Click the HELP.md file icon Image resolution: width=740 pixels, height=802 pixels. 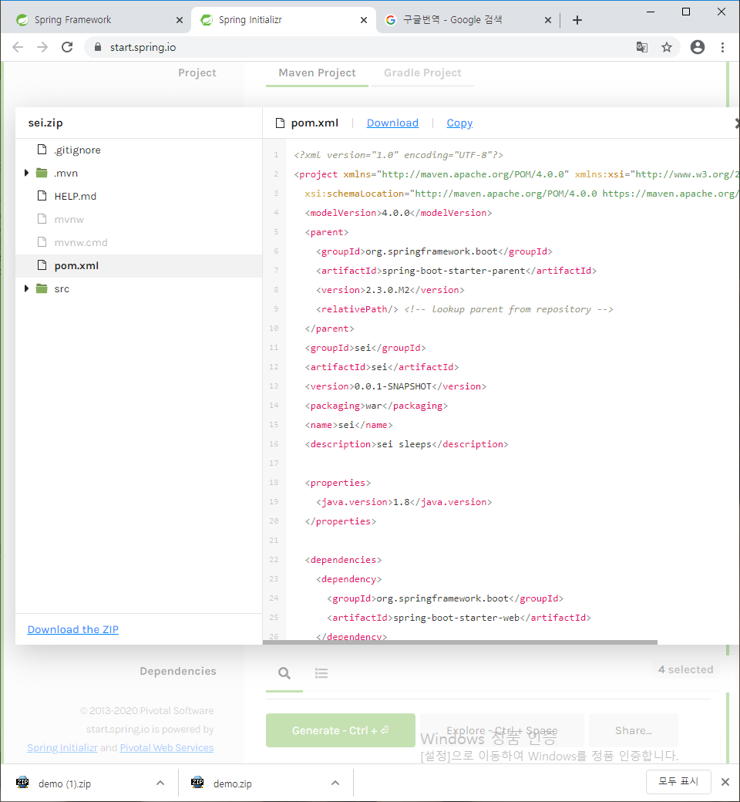(x=42, y=195)
